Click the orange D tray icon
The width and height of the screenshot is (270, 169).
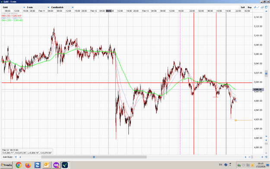pyautogui.click(x=252, y=165)
